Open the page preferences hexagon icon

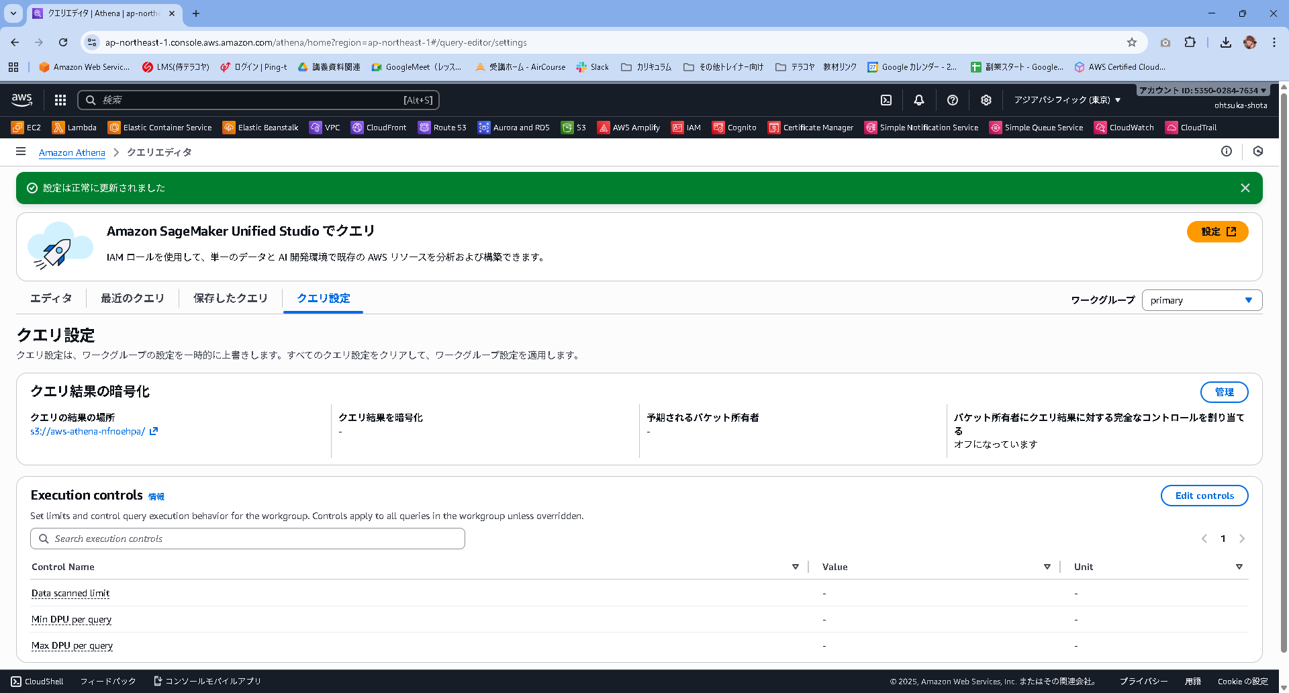tap(1258, 152)
